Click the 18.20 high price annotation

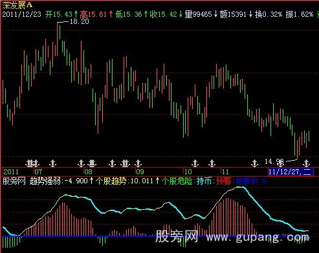(x=80, y=21)
